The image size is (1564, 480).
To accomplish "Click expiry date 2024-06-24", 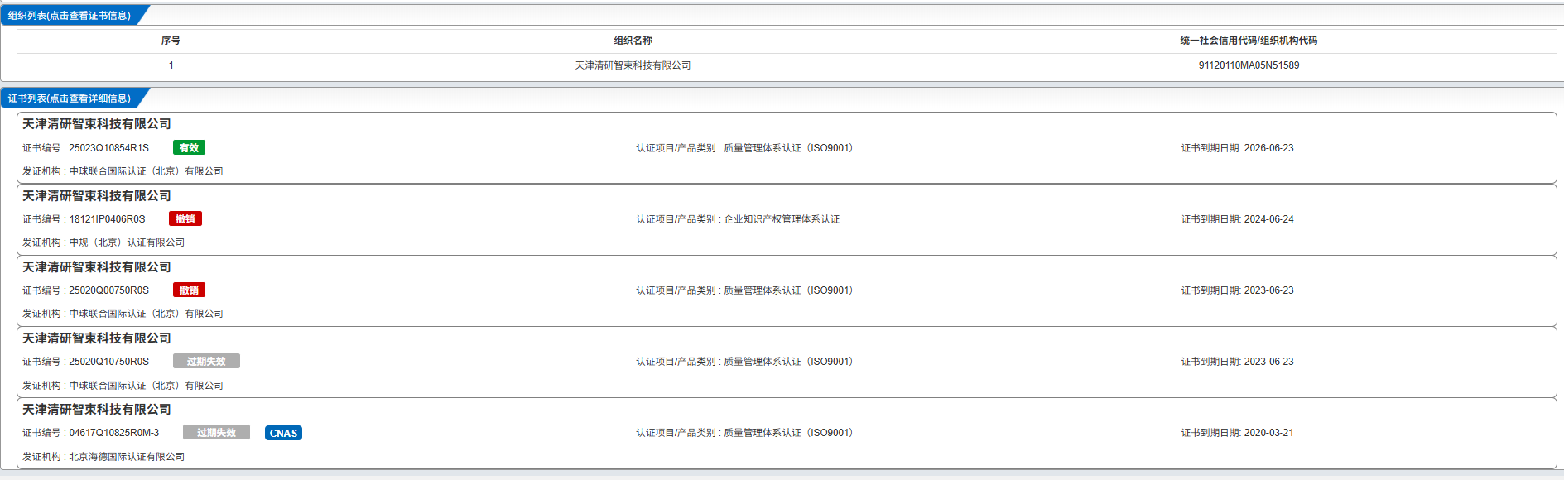I will click(1268, 219).
